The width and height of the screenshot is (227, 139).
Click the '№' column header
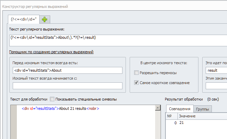point(169,116)
